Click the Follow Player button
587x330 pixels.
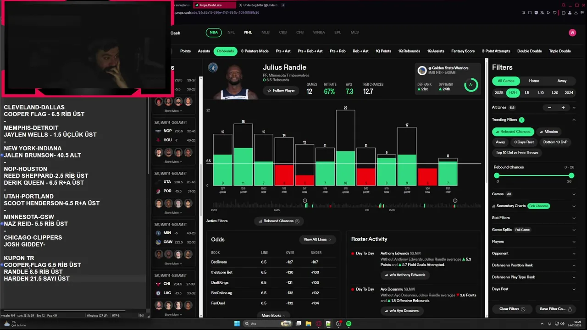[x=281, y=91]
